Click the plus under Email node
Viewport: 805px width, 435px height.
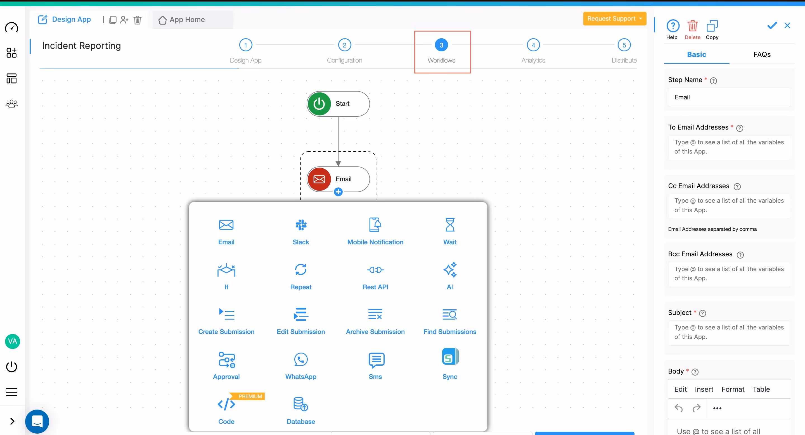click(x=338, y=192)
